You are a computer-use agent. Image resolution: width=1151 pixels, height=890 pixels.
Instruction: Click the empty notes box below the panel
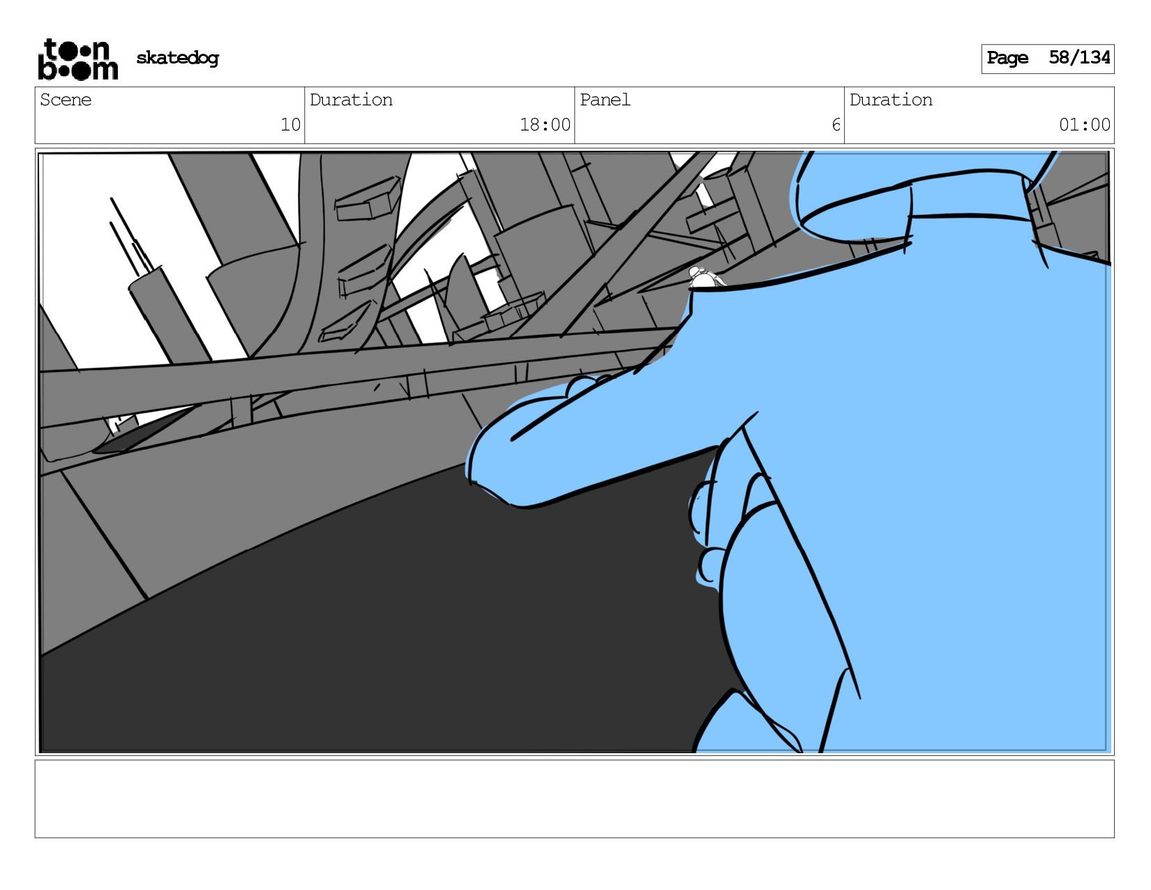tap(574, 799)
